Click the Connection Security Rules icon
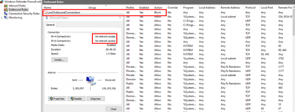295x112 pixels. pos(6,14)
